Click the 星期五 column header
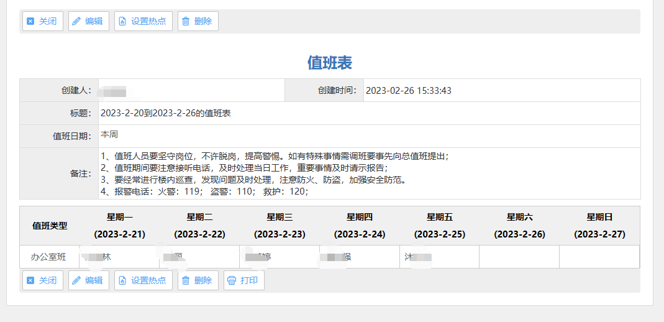The height and width of the screenshot is (322, 664). point(440,218)
